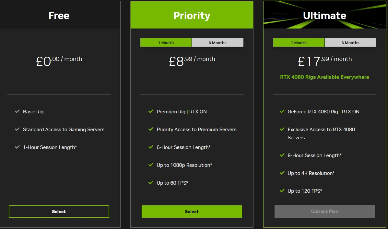388x229 pixels.
Task: Click checkmark next to Premium Rig RTX ON
Action: point(151,111)
